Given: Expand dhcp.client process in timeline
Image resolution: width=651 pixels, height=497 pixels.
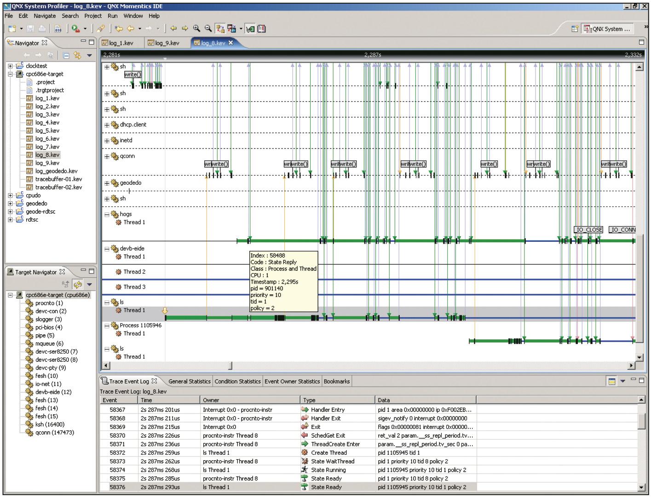Looking at the screenshot, I should pyautogui.click(x=107, y=125).
